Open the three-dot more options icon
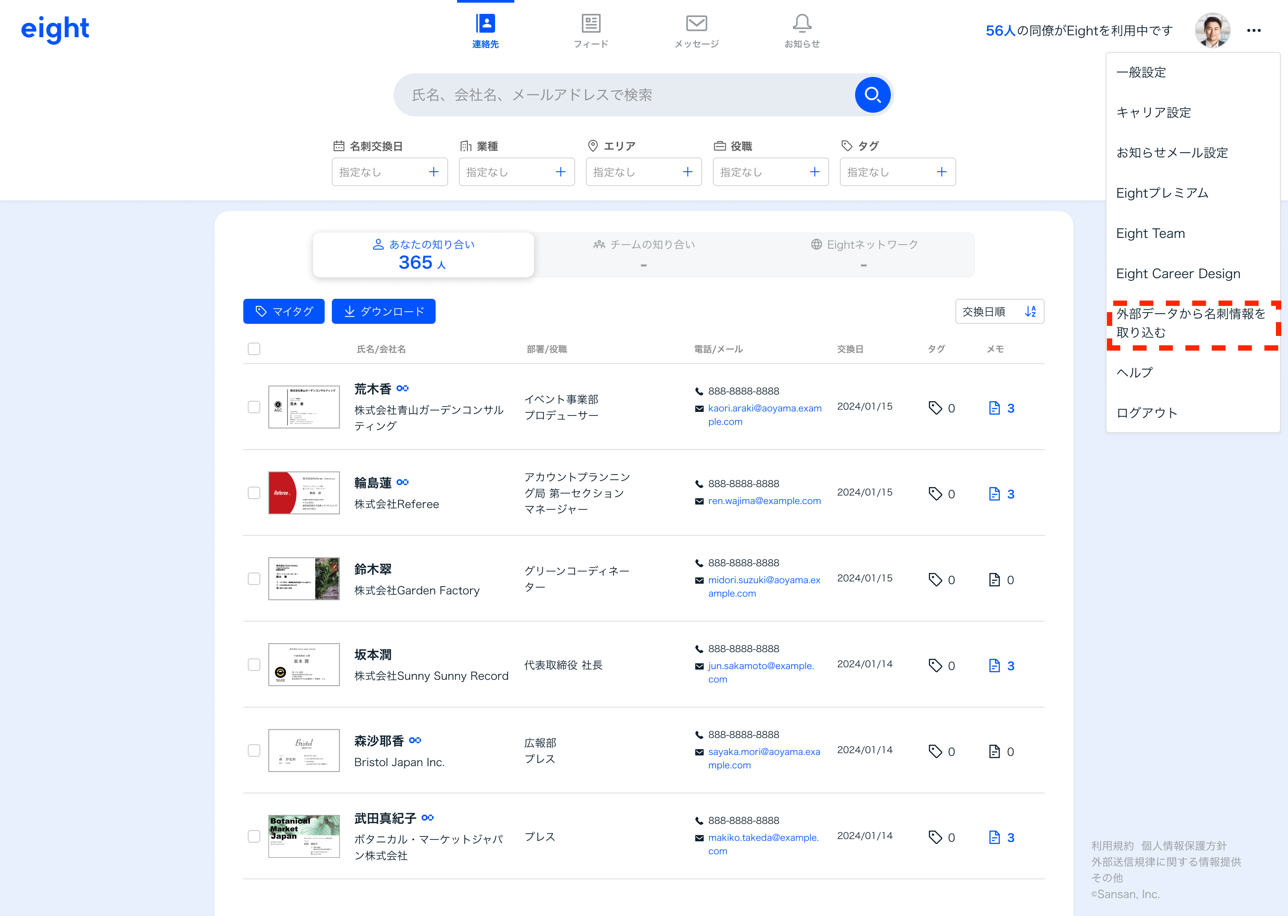 [1254, 30]
